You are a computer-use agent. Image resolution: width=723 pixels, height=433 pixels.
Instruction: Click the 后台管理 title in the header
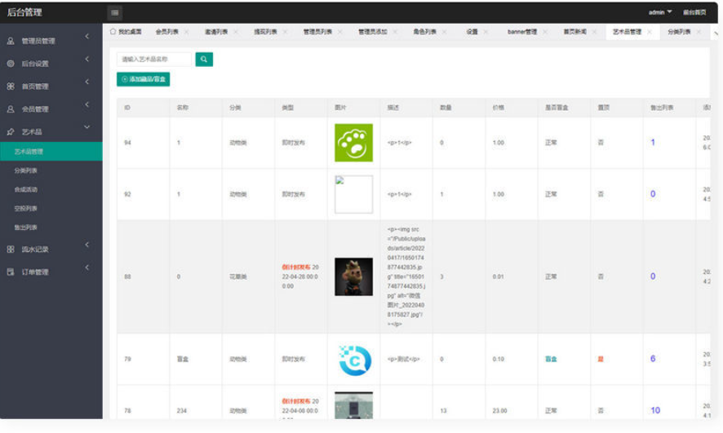pyautogui.click(x=24, y=12)
